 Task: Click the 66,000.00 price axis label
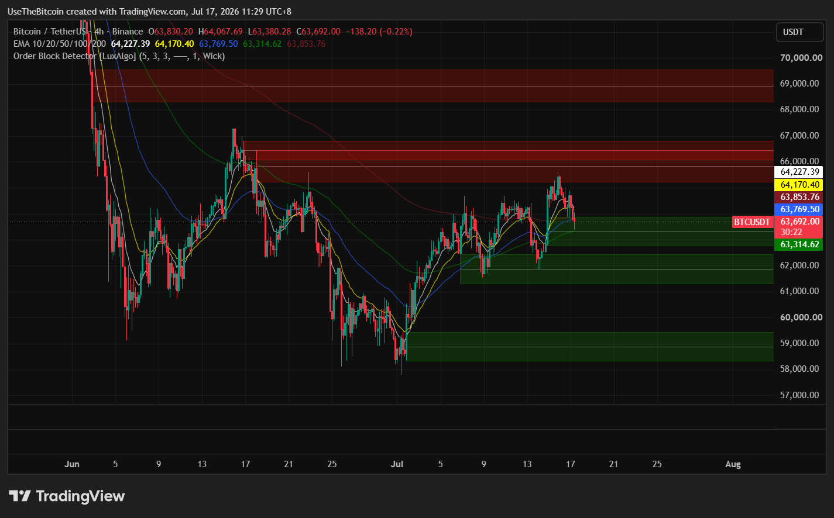pos(799,161)
